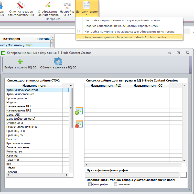Click Обновить данные в БД СС refresh icon
The image size is (194, 194).
[58, 61]
